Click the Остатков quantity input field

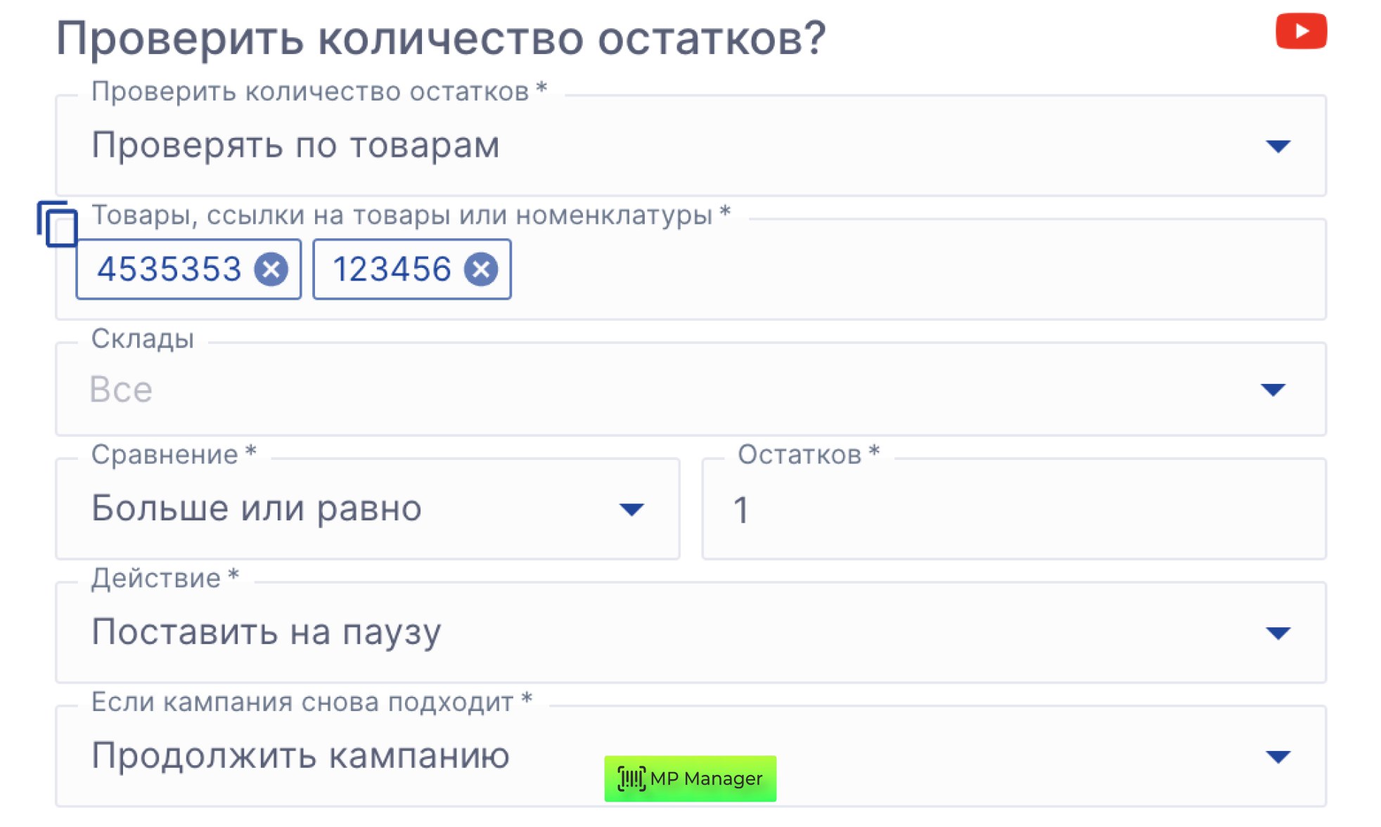pos(1013,509)
